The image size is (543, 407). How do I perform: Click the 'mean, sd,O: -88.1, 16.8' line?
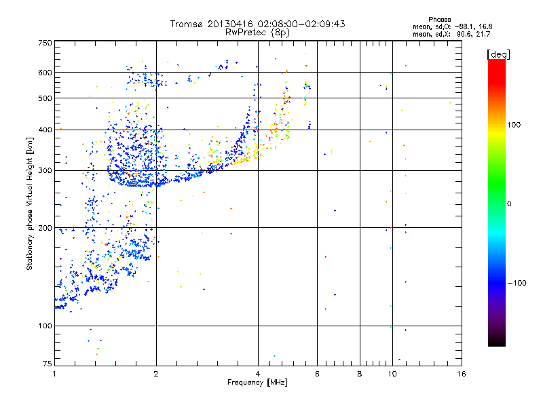point(452,26)
